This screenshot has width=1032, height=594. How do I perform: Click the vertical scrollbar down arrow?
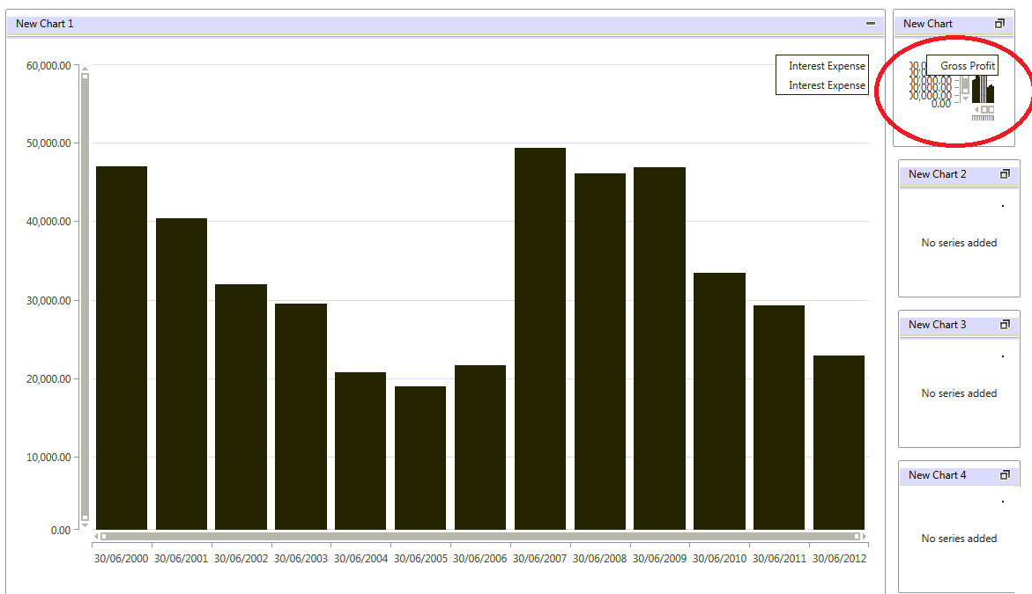[85, 525]
